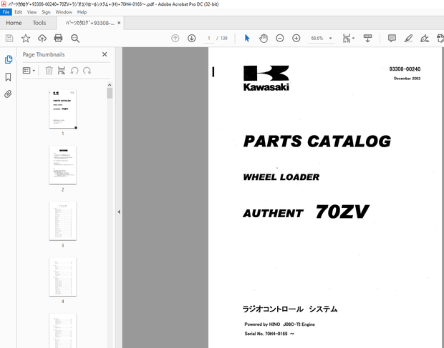Bookmark file with the star icon
This screenshot has height=348, width=444.
(x=26, y=38)
